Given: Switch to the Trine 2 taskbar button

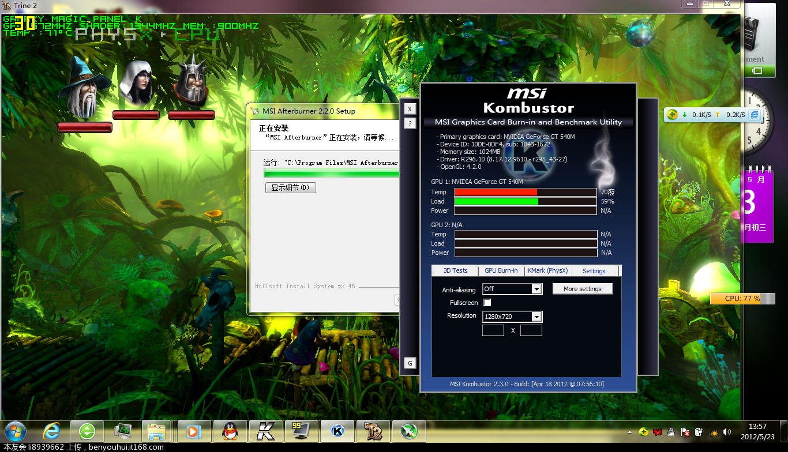Looking at the screenshot, I should point(373,431).
